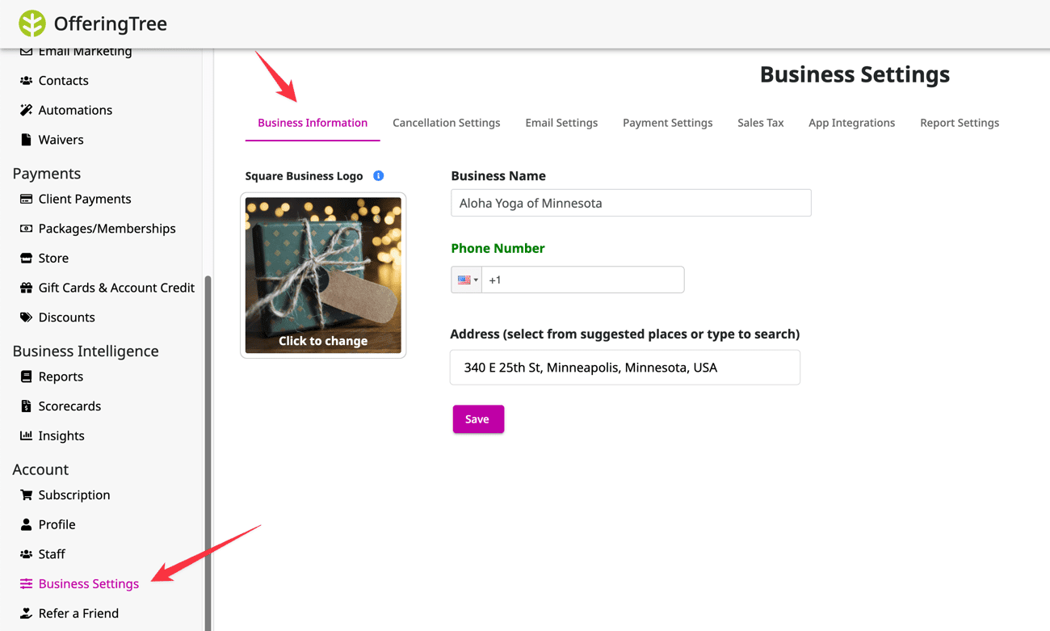The width and height of the screenshot is (1050, 631).
Task: Go to Refer a Friend link
Action: click(x=78, y=613)
